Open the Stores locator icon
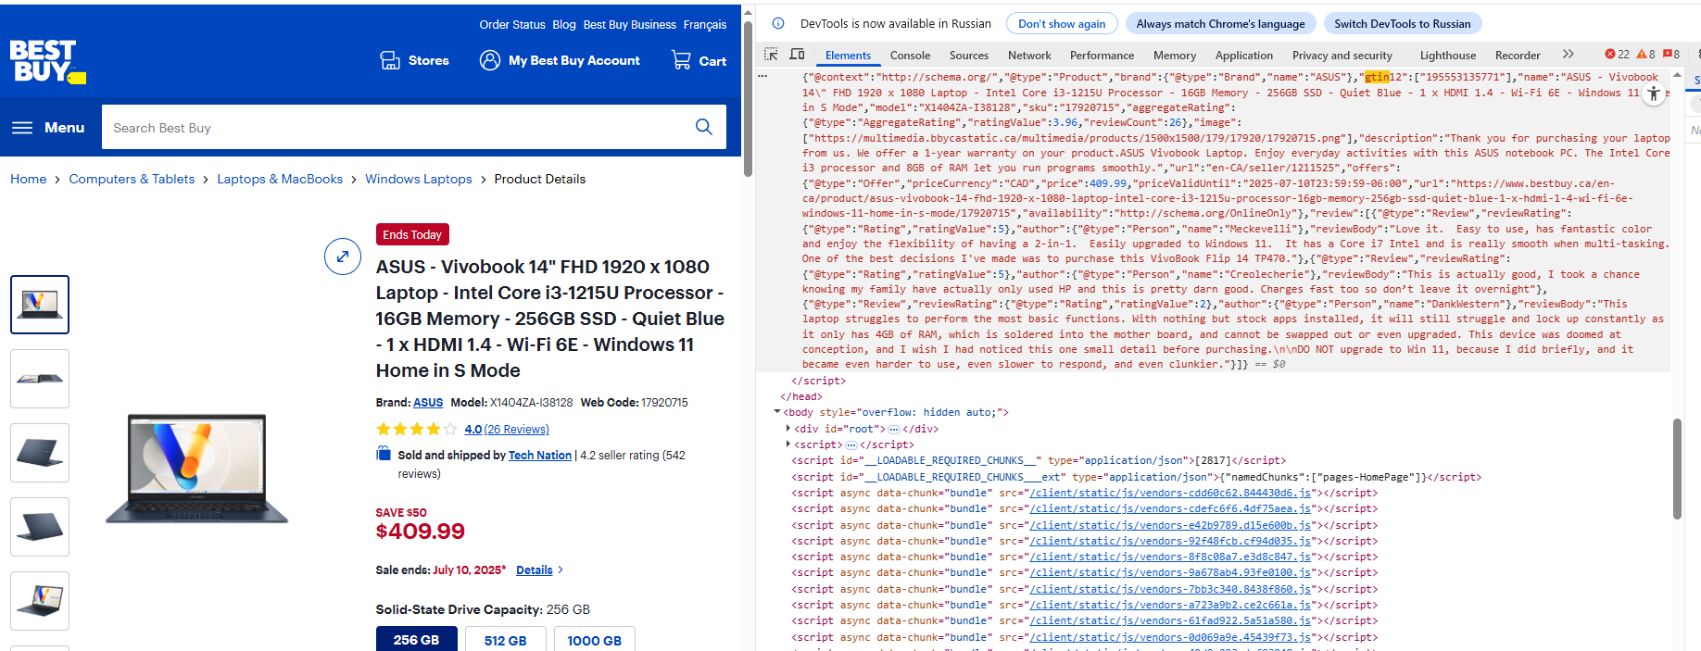 coord(390,60)
